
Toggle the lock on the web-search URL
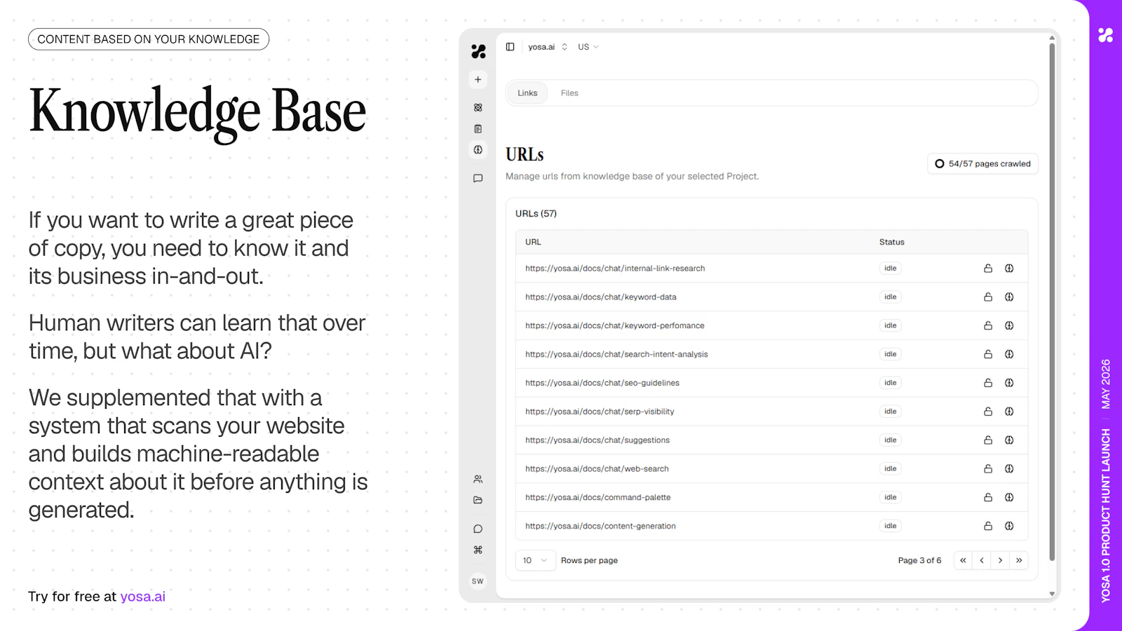pos(988,469)
